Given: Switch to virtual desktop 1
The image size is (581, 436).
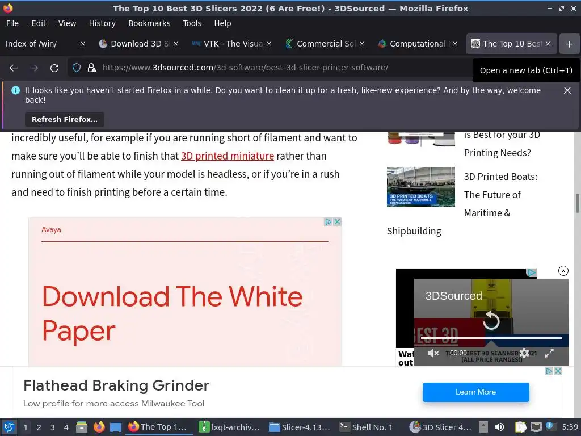Looking at the screenshot, I should pyautogui.click(x=25, y=427).
